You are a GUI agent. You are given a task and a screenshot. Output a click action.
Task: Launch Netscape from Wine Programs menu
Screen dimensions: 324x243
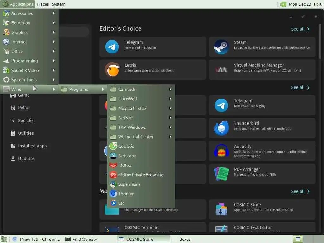141,156
